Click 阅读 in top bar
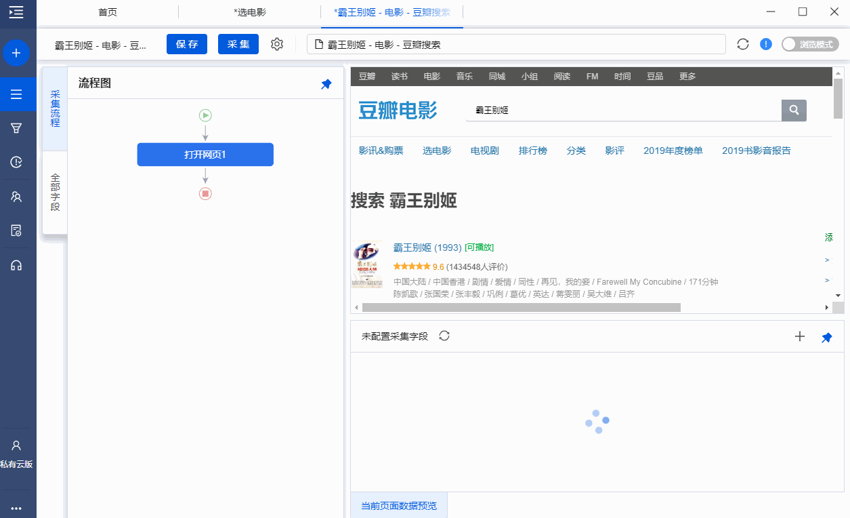Image resolution: width=850 pixels, height=518 pixels. pos(562,77)
